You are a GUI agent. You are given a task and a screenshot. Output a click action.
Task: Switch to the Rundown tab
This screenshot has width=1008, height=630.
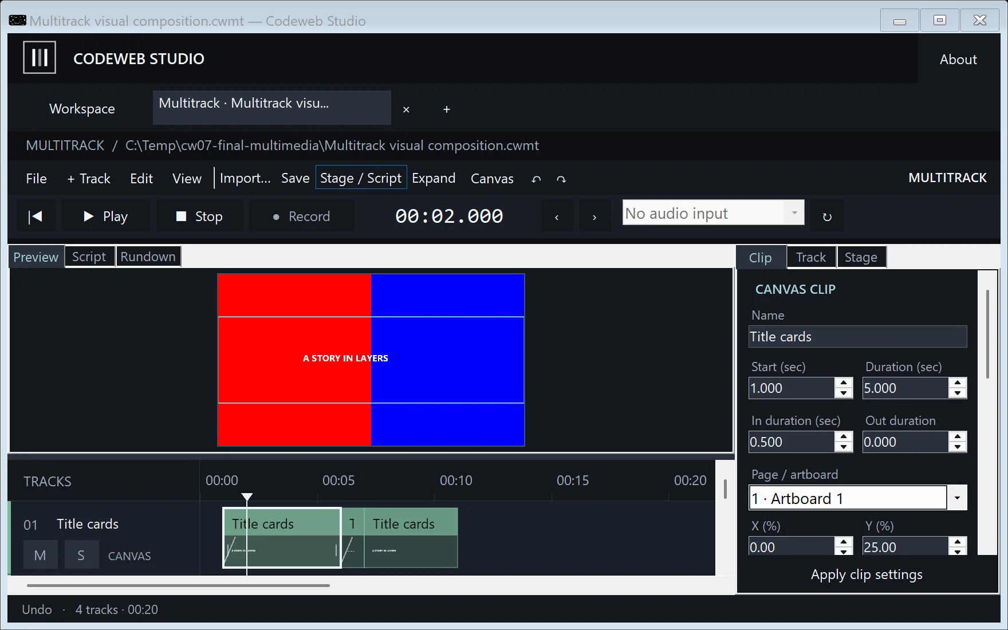(x=148, y=257)
